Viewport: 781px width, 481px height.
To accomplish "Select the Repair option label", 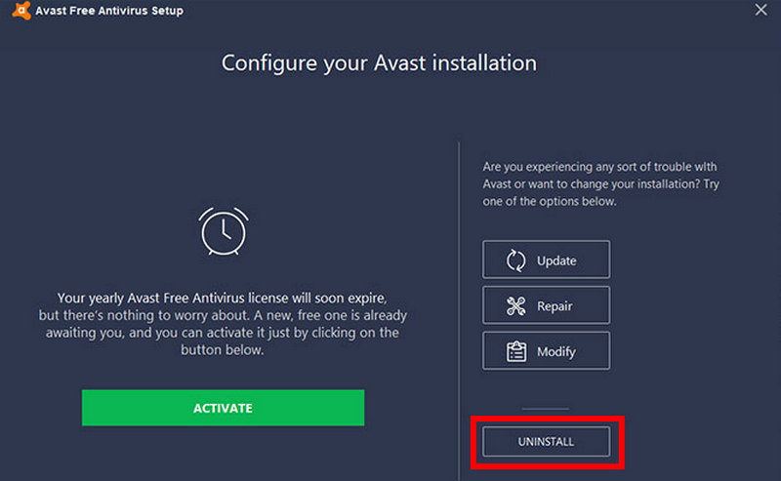I will click(x=555, y=306).
